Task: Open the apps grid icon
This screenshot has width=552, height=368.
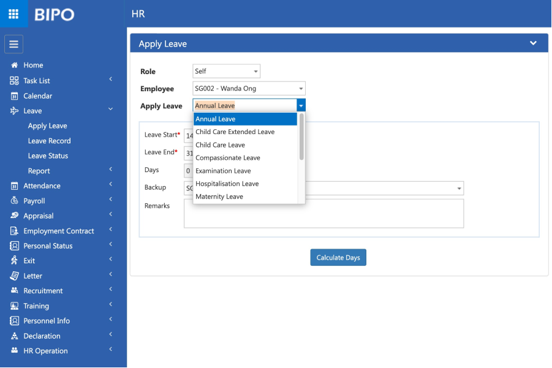Action: [13, 13]
